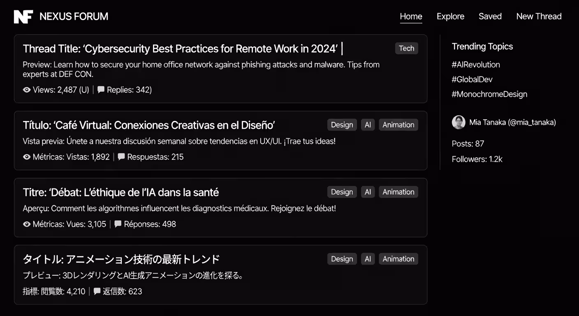Click the views eye icon on cybersecurity thread
The image size is (579, 316).
point(26,90)
